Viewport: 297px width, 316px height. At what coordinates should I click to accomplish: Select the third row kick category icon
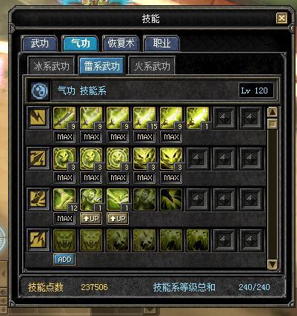click(38, 200)
